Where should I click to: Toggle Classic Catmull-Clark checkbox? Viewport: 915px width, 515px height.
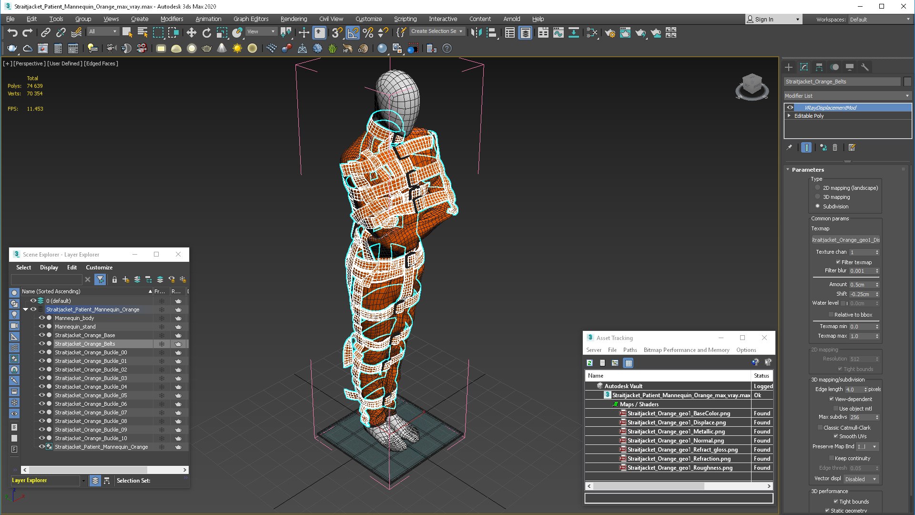tap(820, 428)
